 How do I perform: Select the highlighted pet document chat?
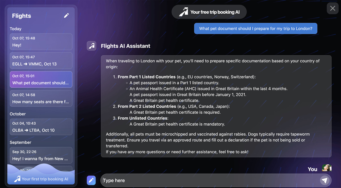(41, 79)
